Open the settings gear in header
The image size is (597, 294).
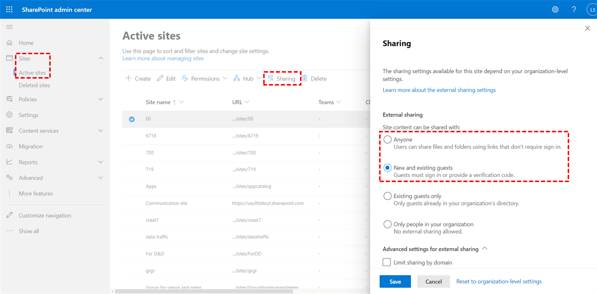(555, 9)
